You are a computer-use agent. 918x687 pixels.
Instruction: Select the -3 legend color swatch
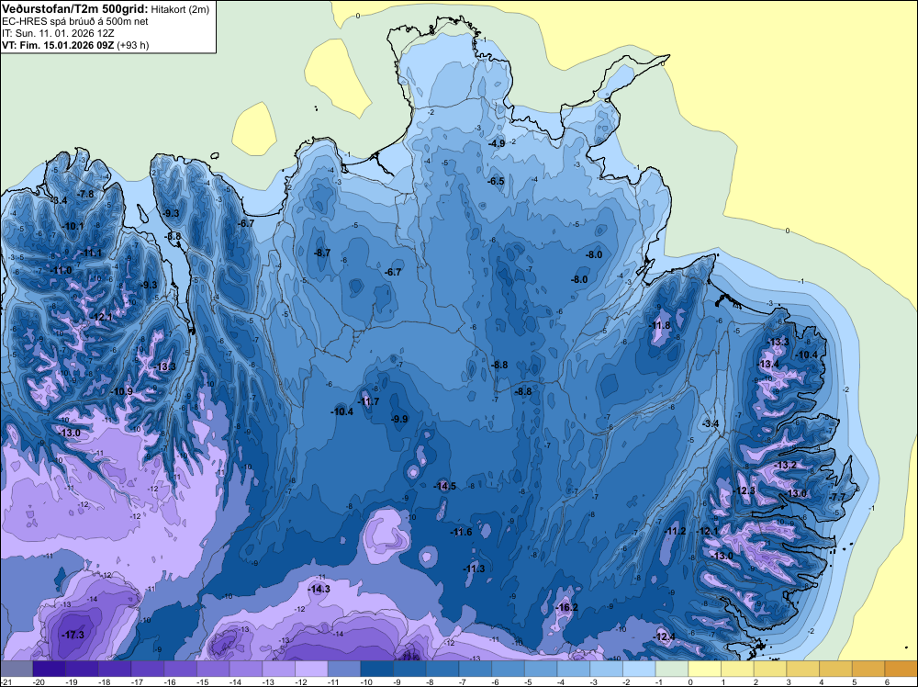point(607,669)
